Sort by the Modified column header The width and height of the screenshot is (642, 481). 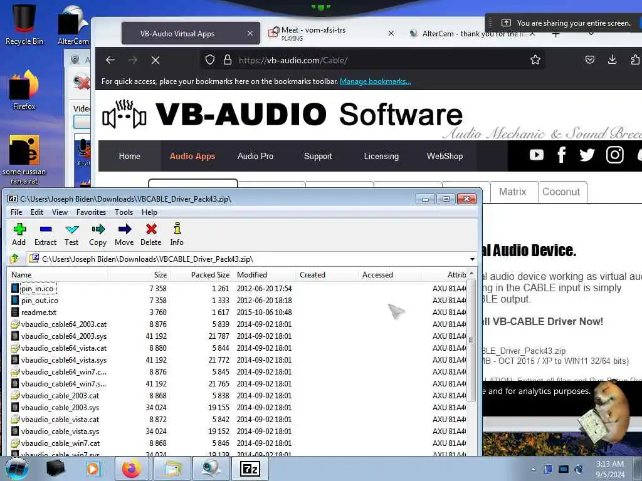click(x=265, y=275)
